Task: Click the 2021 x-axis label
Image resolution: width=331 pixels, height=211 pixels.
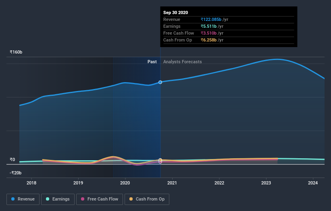Action: coord(172,183)
